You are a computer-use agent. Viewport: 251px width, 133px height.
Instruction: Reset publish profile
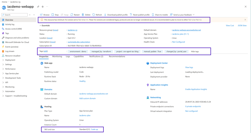click(x=140, y=15)
